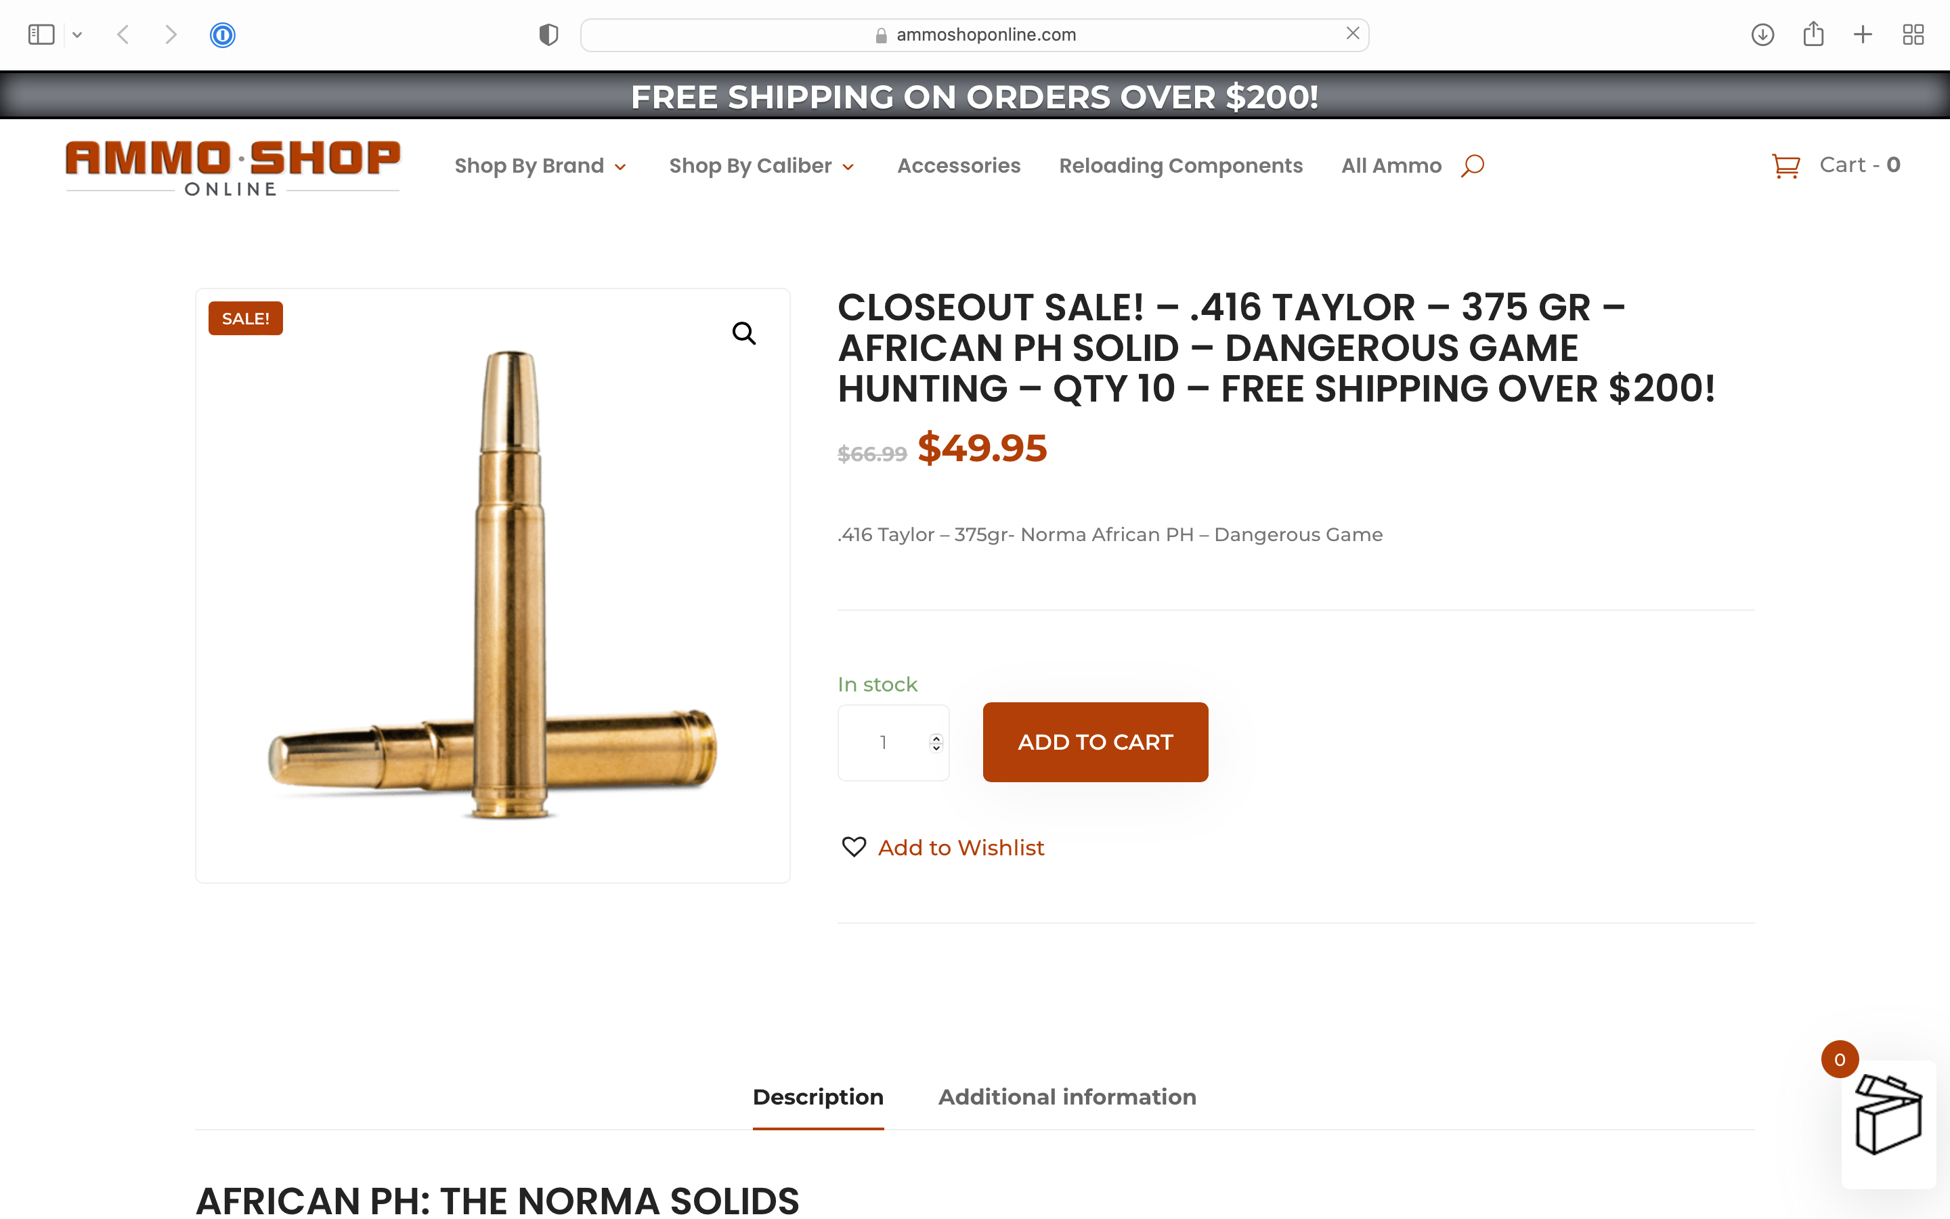Click the heart wishlist icon
This screenshot has width=1950, height=1219.
tap(853, 847)
